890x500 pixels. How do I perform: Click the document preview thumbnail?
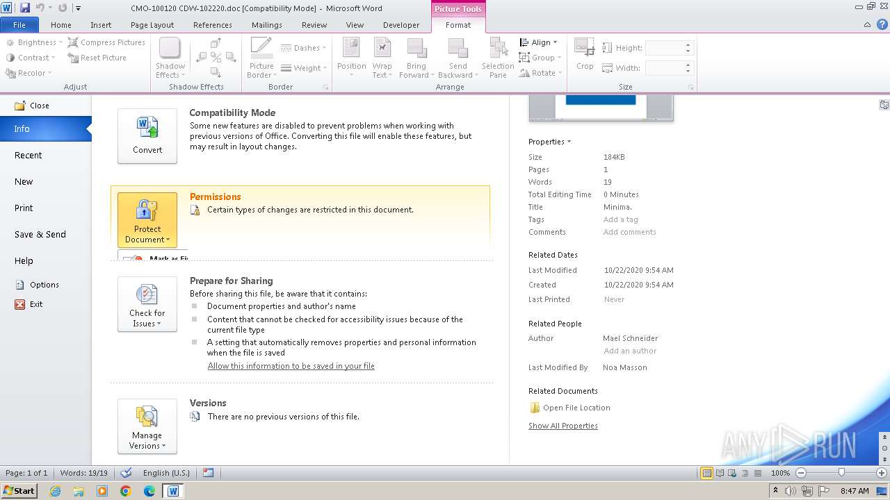click(x=601, y=108)
